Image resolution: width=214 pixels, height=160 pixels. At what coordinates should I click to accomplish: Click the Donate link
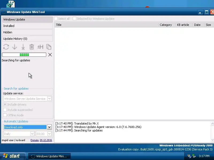(35, 140)
